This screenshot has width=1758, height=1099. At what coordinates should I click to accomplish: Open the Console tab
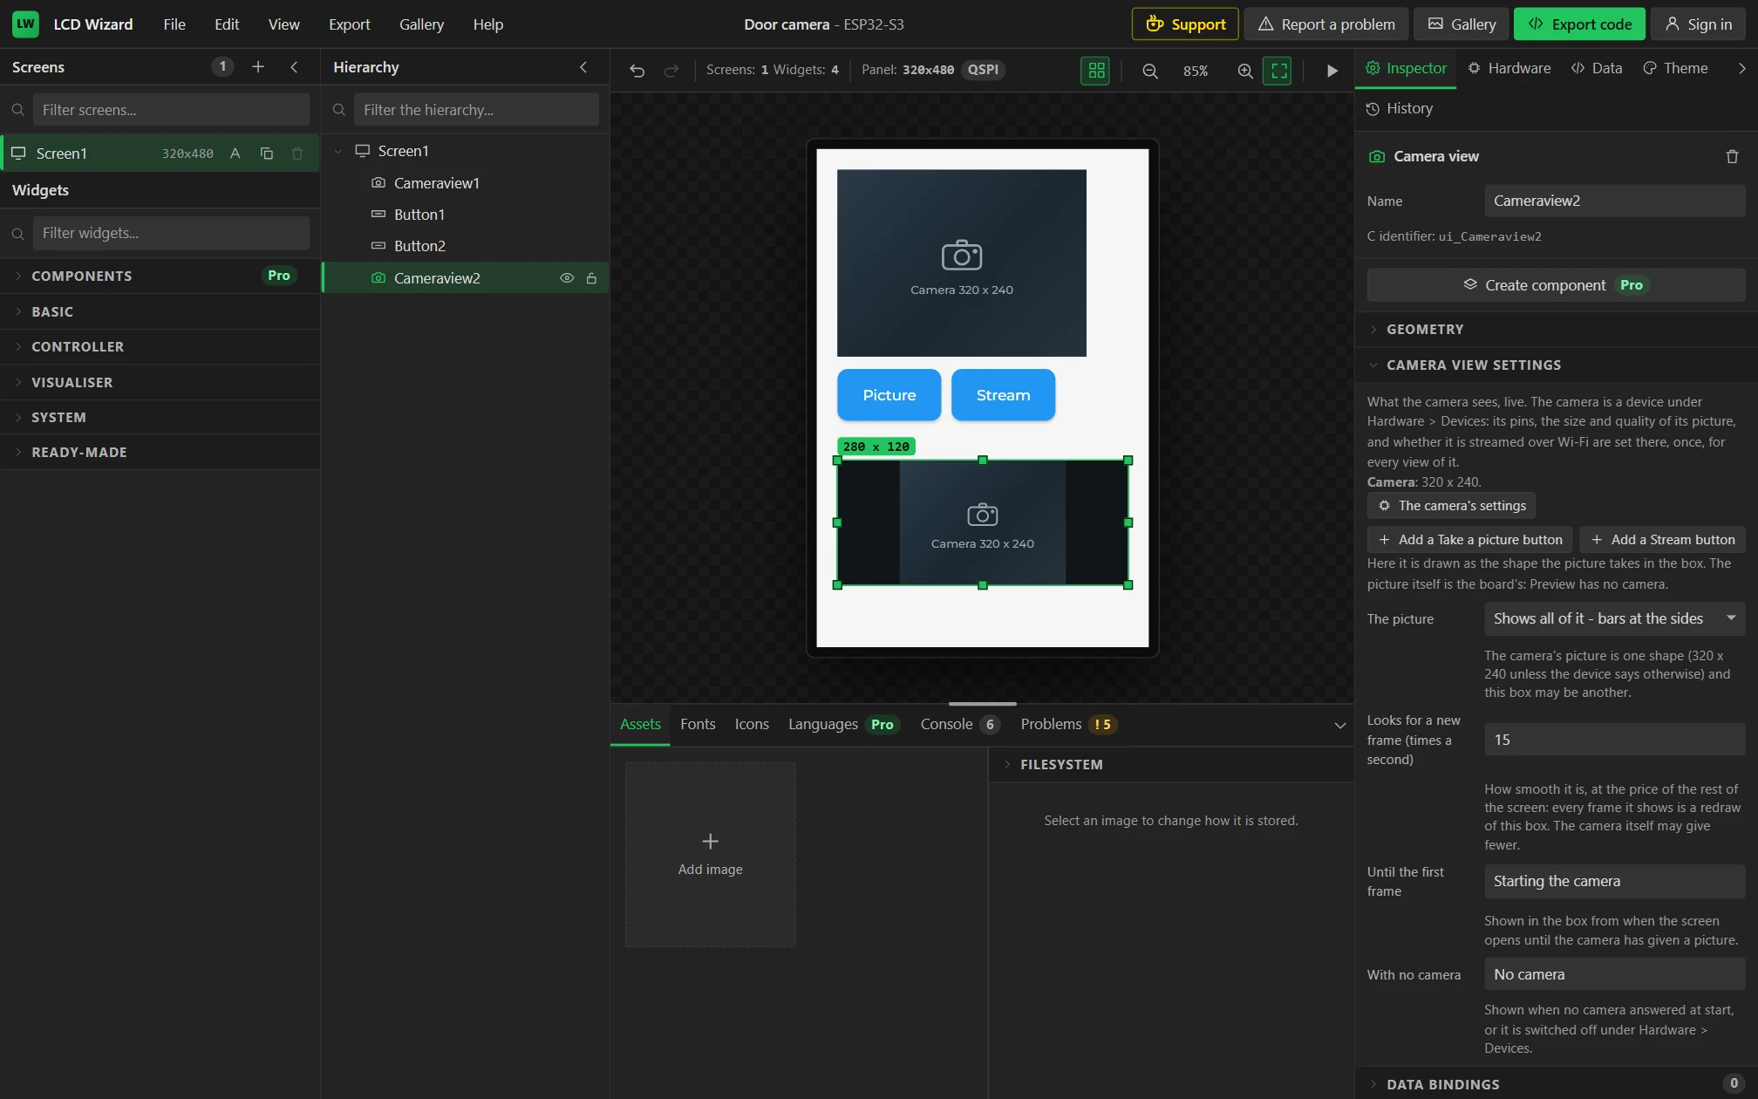pos(959,725)
